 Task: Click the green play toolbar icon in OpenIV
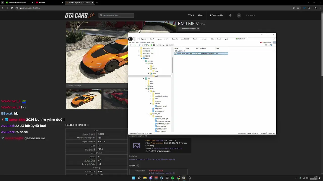pos(151,45)
